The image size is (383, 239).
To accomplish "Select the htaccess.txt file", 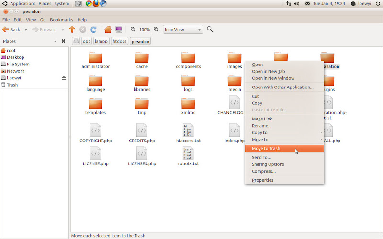I will point(188,133).
